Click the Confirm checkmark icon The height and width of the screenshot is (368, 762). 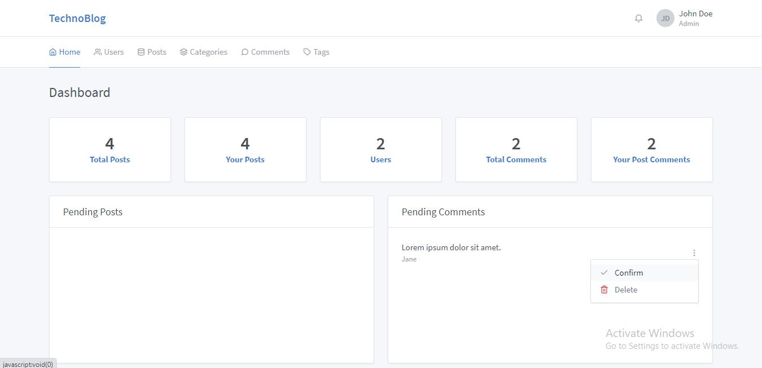[x=604, y=273]
